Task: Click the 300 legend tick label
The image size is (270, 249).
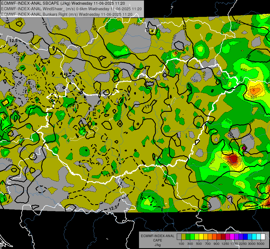Action: click(x=190, y=244)
